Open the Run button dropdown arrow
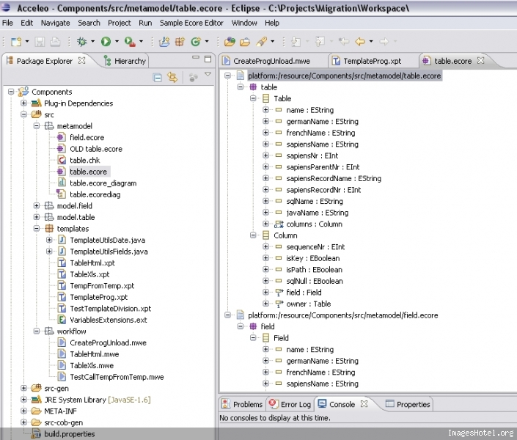Screen dimensions: 517x440 pos(117,42)
